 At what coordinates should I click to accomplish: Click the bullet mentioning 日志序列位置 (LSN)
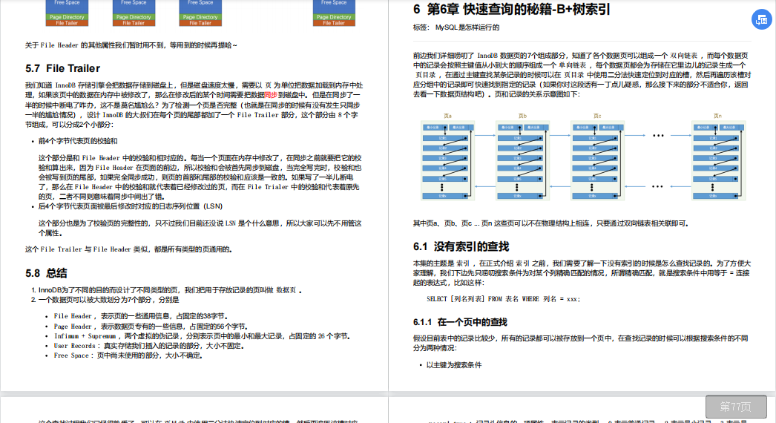point(130,206)
